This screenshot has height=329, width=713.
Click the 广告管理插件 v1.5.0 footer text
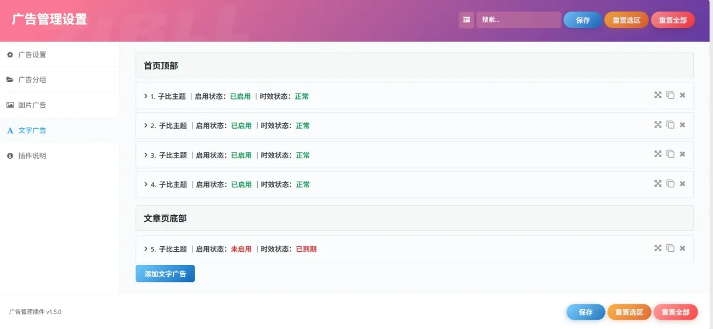click(x=35, y=312)
